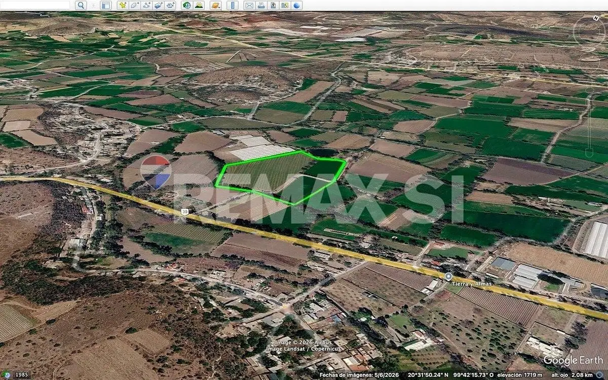The height and width of the screenshot is (380, 608).
Task: Select the Add Image Overlay tool
Action: coord(159,6)
